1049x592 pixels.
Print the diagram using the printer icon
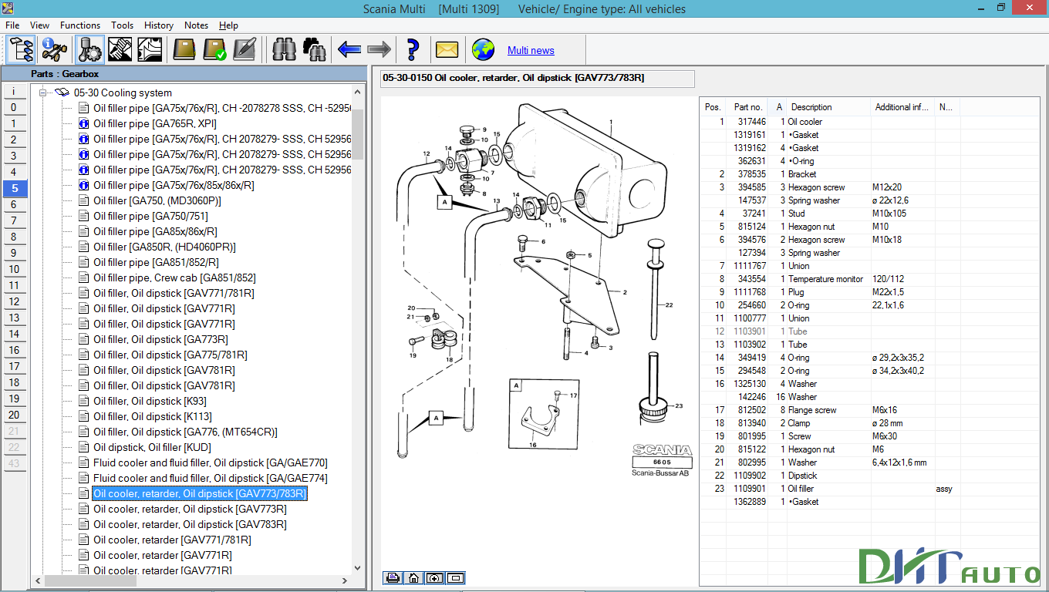393,577
